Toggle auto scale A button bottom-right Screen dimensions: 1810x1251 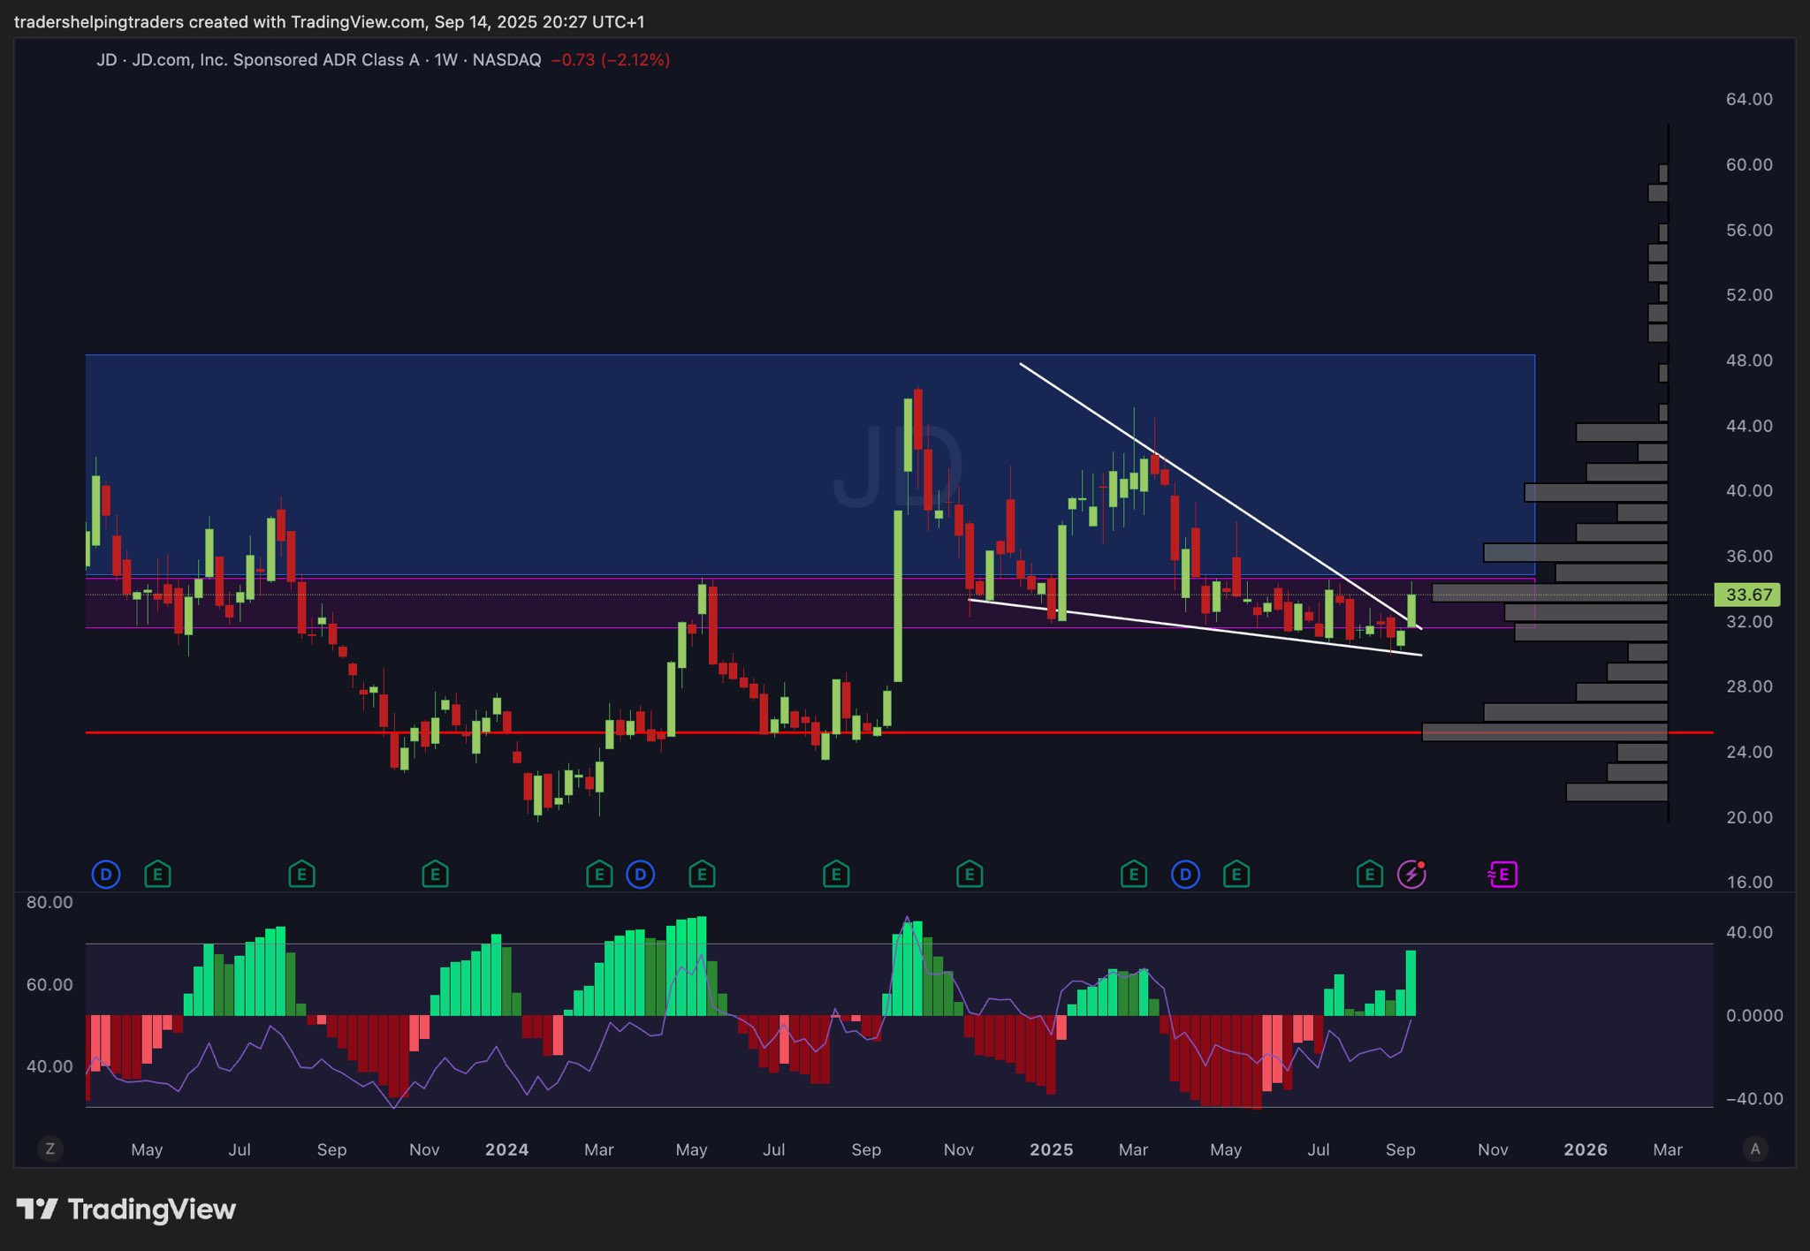[x=1755, y=1149]
